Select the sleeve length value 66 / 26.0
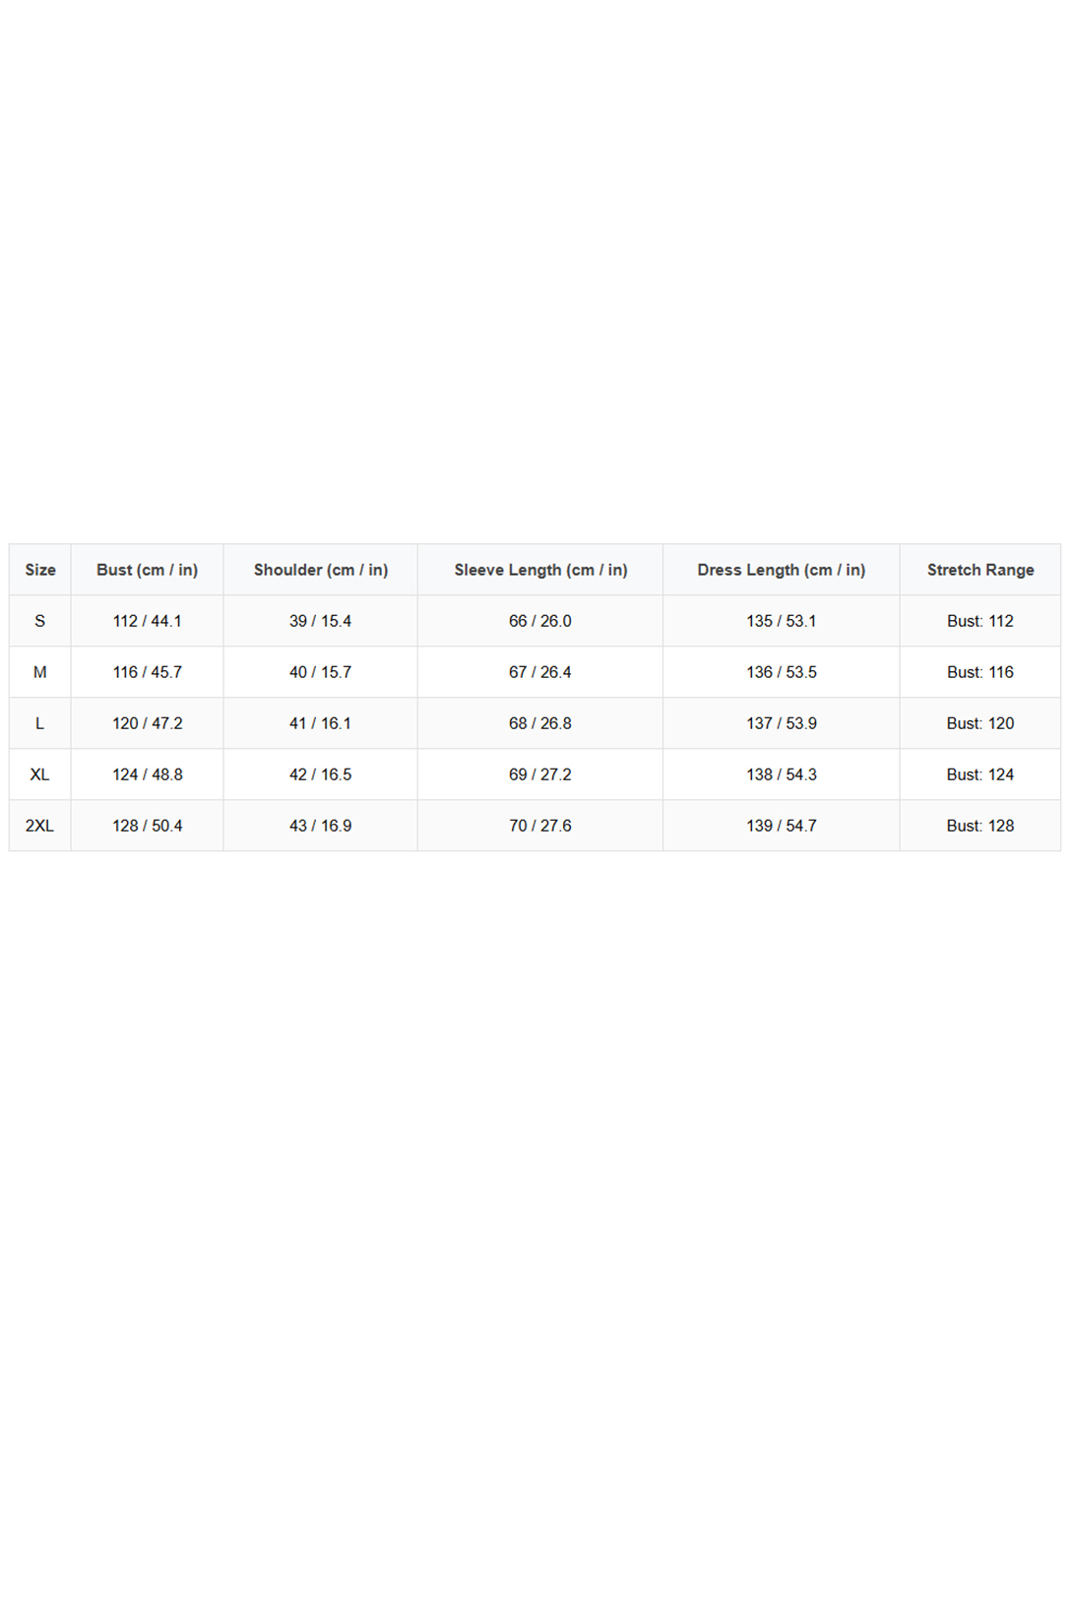 [x=540, y=621]
